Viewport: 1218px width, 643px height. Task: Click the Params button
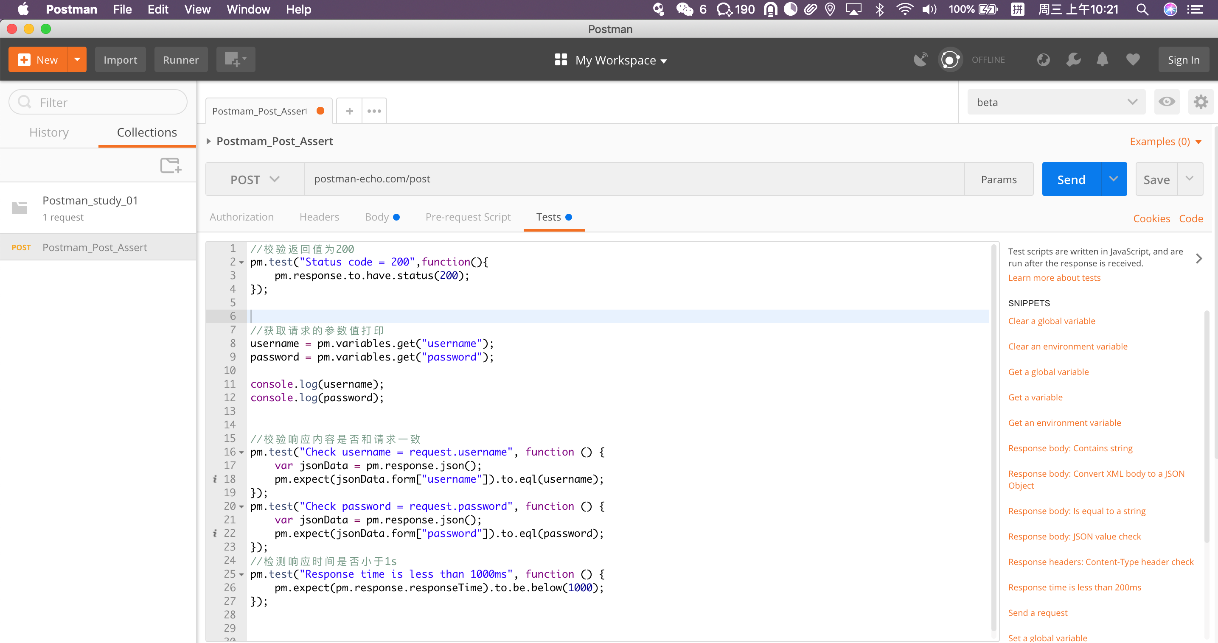point(999,179)
